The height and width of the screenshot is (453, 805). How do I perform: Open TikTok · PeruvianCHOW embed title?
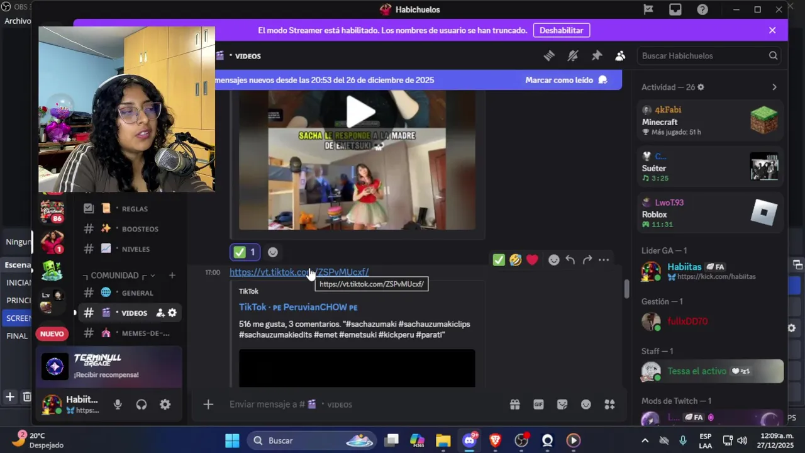pos(298,307)
